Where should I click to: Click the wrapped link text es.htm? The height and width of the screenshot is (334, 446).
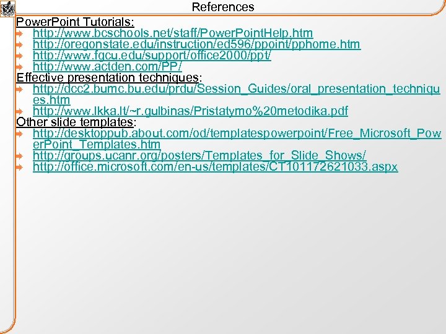(x=51, y=100)
